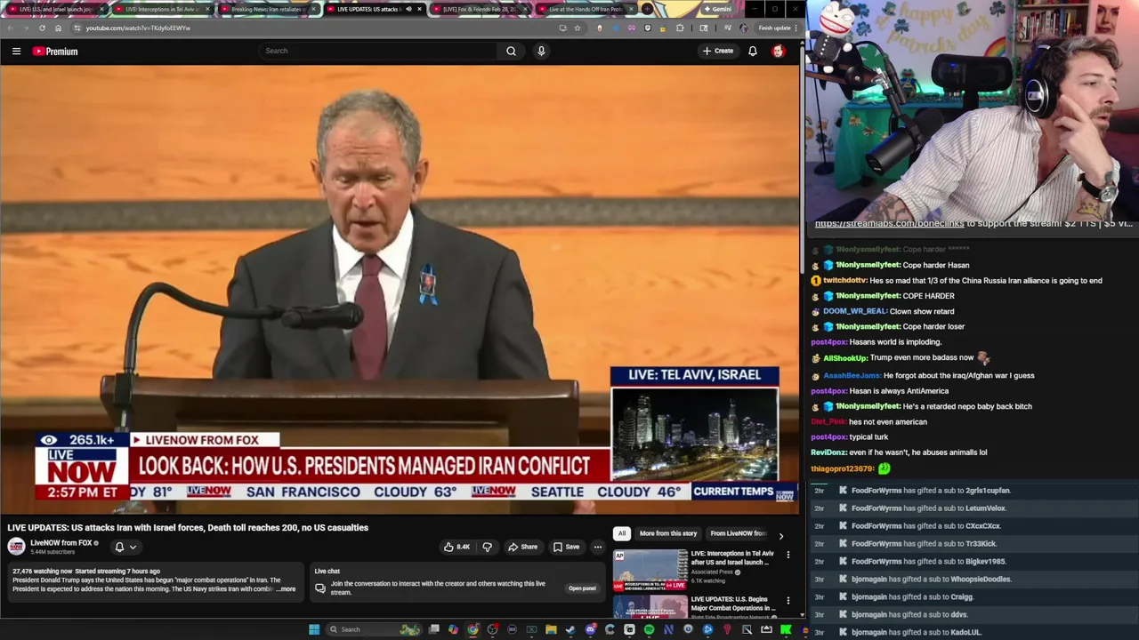This screenshot has height=640, width=1139.
Task: Open File Explorer from the taskbar
Action: 551,629
